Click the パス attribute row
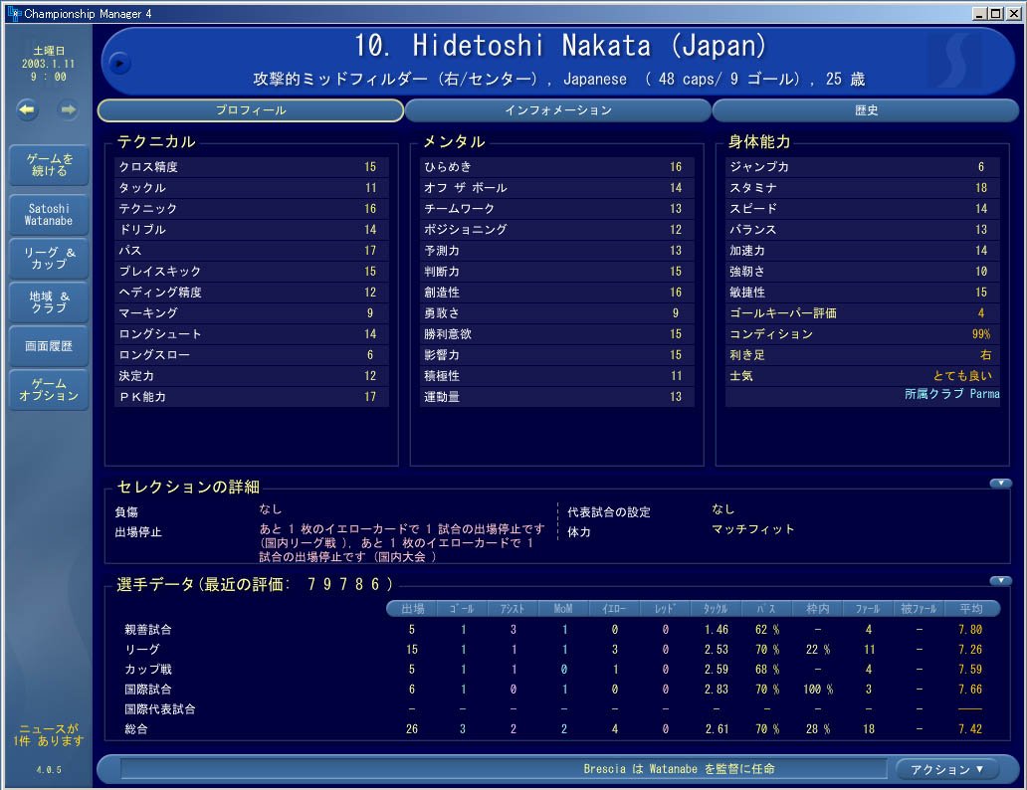The height and width of the screenshot is (790, 1027). coord(252,250)
